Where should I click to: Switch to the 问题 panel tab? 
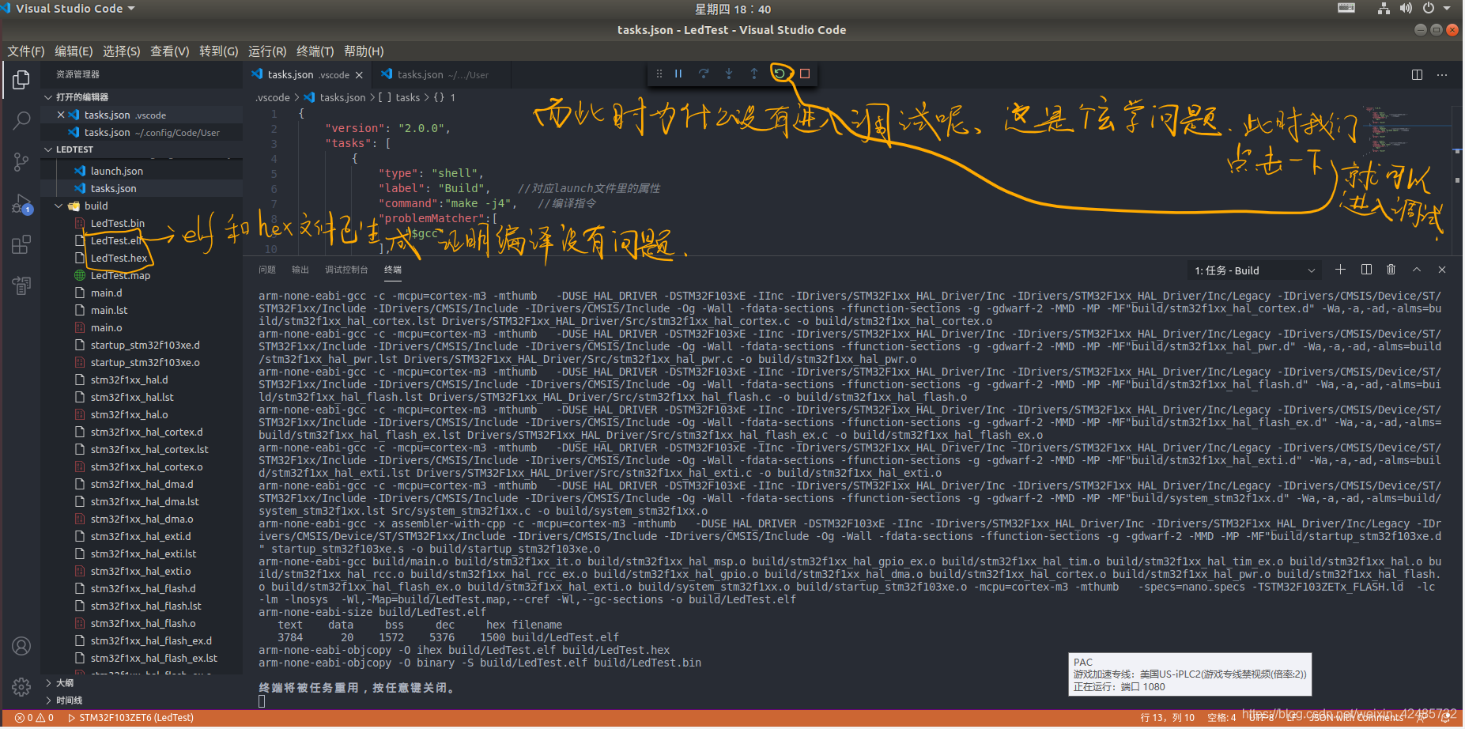tap(267, 270)
